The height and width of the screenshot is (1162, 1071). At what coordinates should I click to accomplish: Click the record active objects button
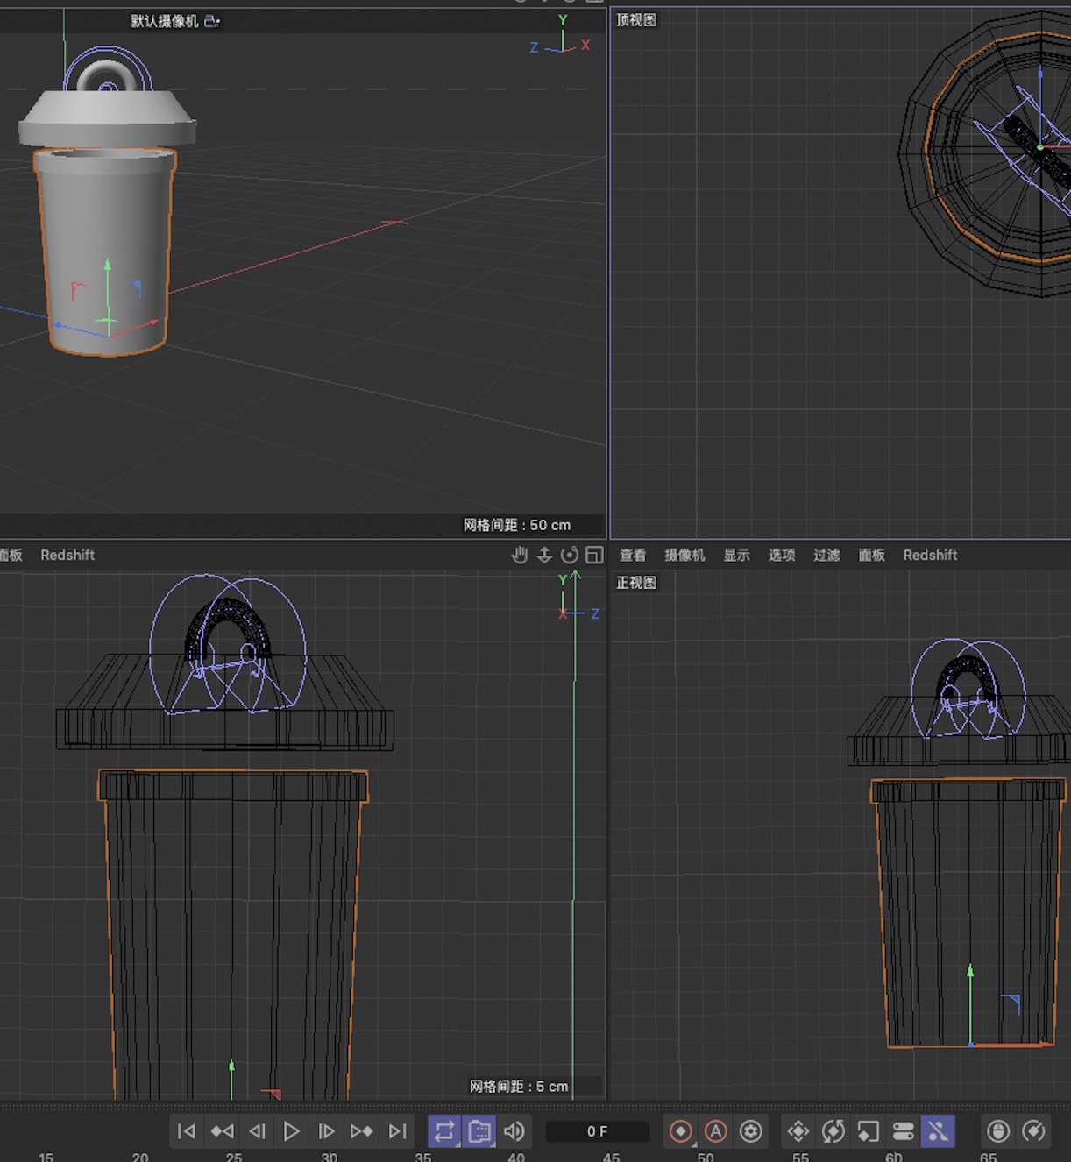[681, 1131]
